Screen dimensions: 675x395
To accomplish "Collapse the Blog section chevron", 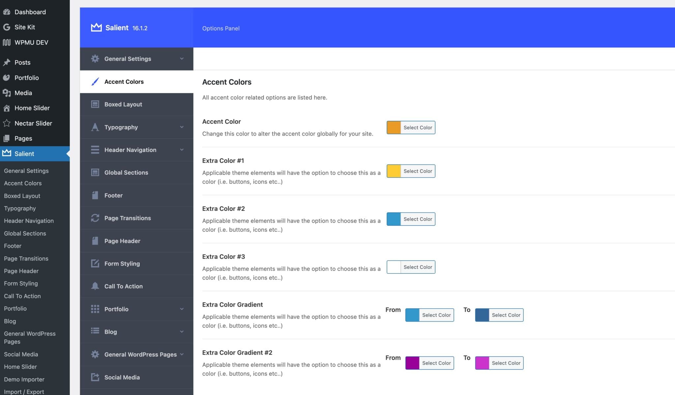I will (x=182, y=331).
